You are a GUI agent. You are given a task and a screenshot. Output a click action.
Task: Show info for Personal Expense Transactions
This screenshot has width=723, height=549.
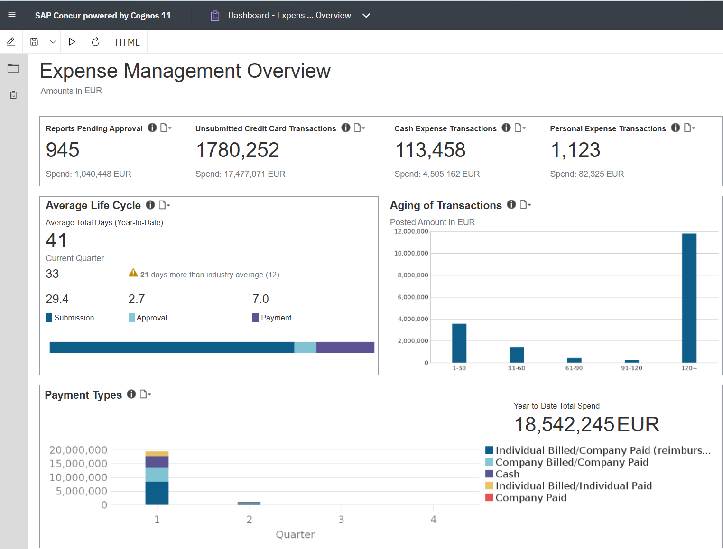coord(676,128)
